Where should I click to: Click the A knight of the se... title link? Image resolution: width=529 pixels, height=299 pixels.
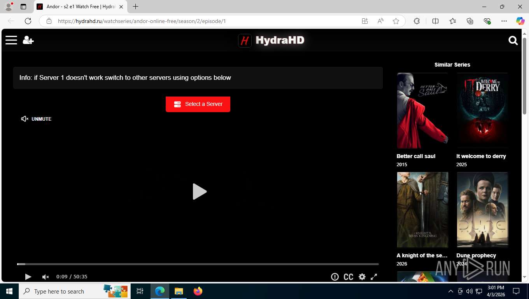tap(422, 255)
